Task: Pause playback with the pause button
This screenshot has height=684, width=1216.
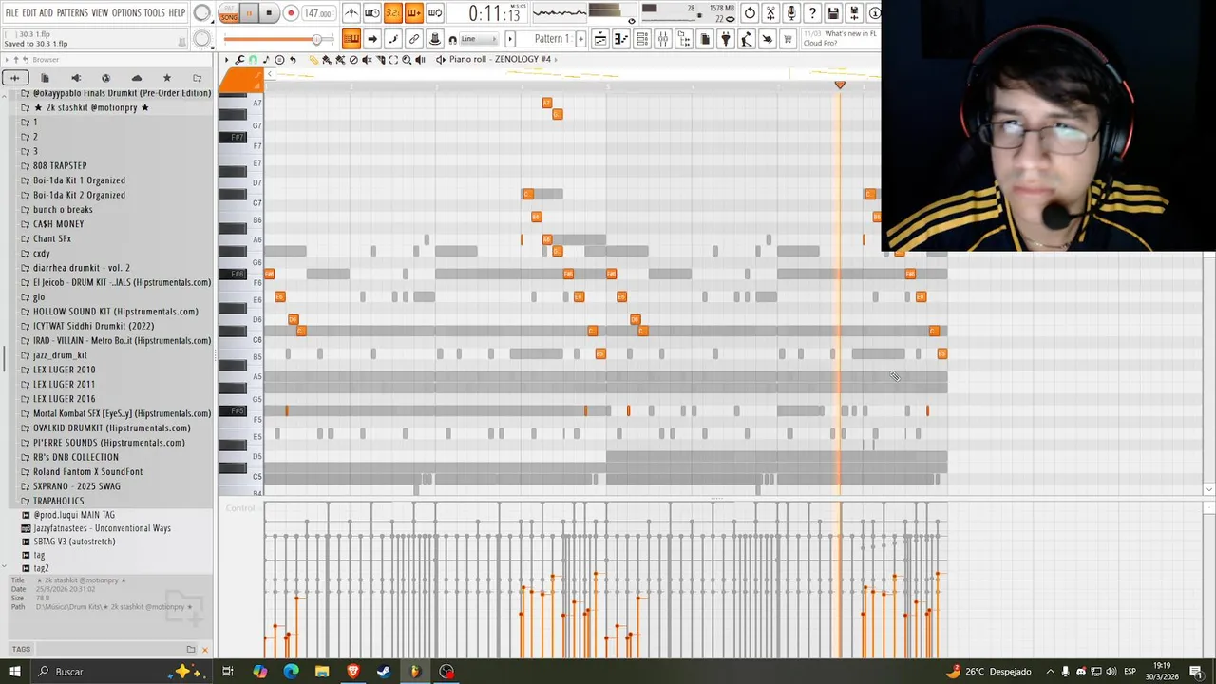Action: [249, 13]
